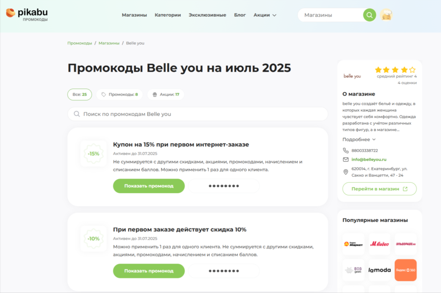Go to Магазины breadcrumb link

tap(109, 43)
